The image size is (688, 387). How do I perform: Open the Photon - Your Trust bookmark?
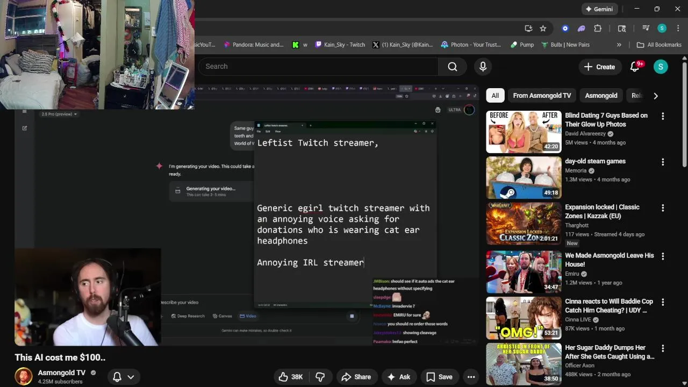click(471, 45)
